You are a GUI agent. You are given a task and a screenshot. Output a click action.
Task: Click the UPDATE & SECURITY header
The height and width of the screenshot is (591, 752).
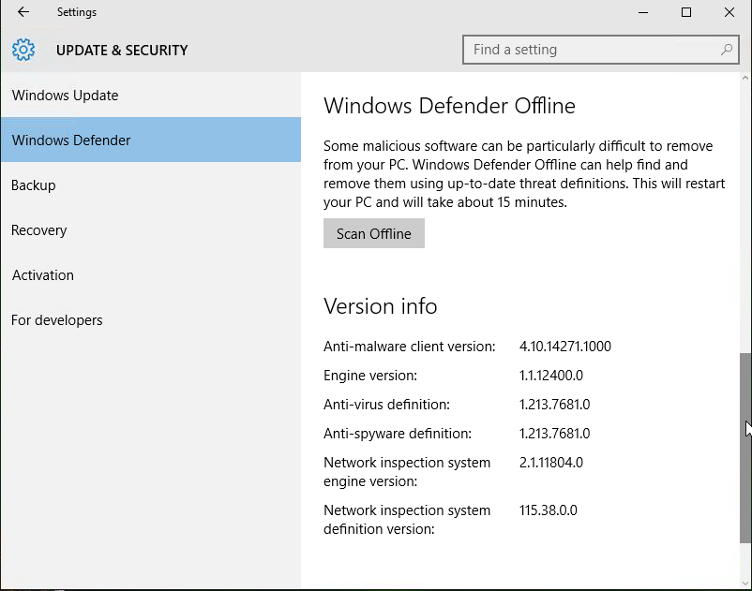point(122,50)
